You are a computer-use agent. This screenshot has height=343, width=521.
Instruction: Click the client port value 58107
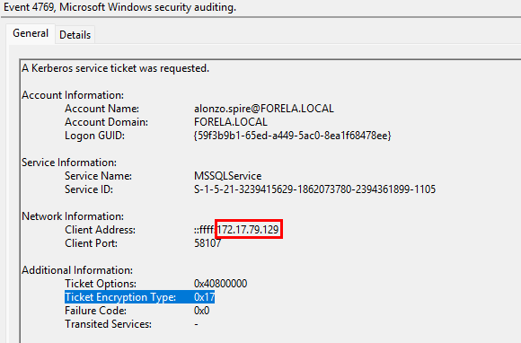(x=208, y=243)
